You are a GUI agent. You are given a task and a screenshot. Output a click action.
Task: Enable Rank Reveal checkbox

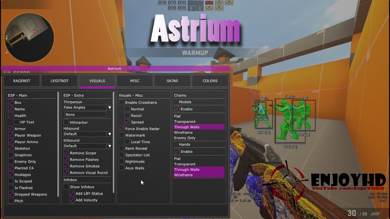click(122, 148)
